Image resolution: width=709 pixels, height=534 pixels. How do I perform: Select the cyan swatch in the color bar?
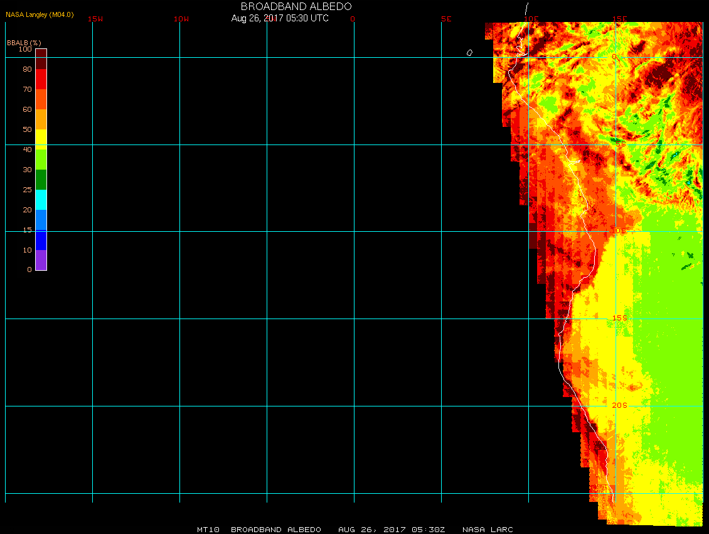pos(41,200)
